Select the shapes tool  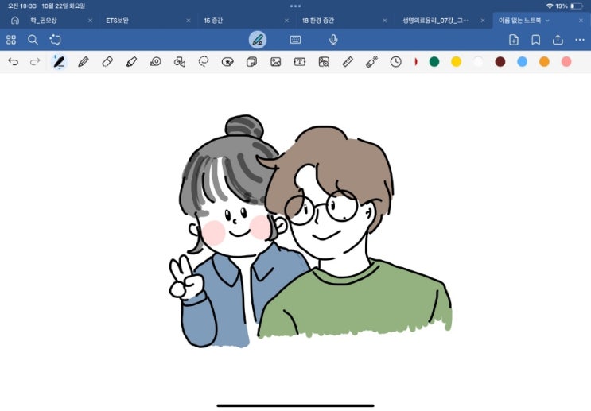point(180,62)
